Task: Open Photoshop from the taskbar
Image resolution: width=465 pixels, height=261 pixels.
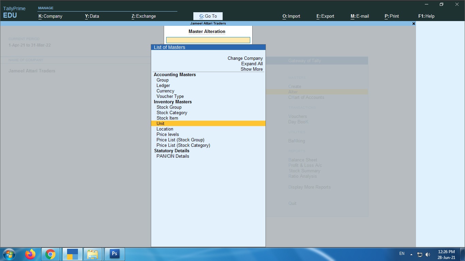Action: [x=114, y=254]
